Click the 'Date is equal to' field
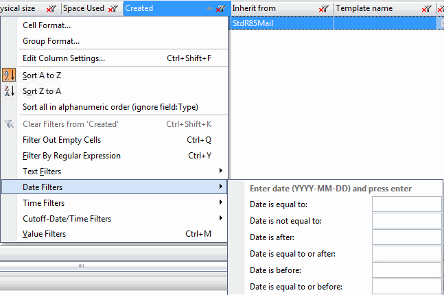Screen dimensions: 444x295 (407, 204)
